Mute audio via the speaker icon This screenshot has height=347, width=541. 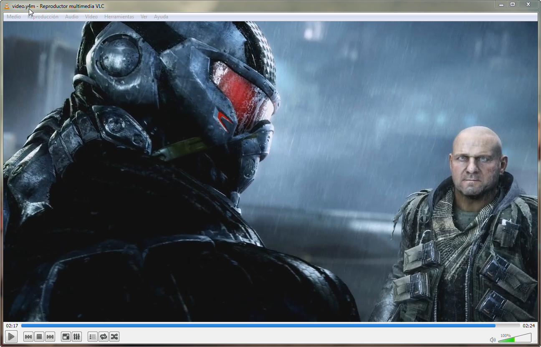(493, 340)
